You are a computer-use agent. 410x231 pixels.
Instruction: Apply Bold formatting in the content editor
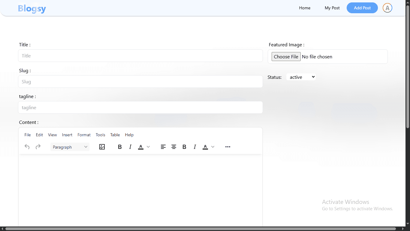tap(120, 147)
